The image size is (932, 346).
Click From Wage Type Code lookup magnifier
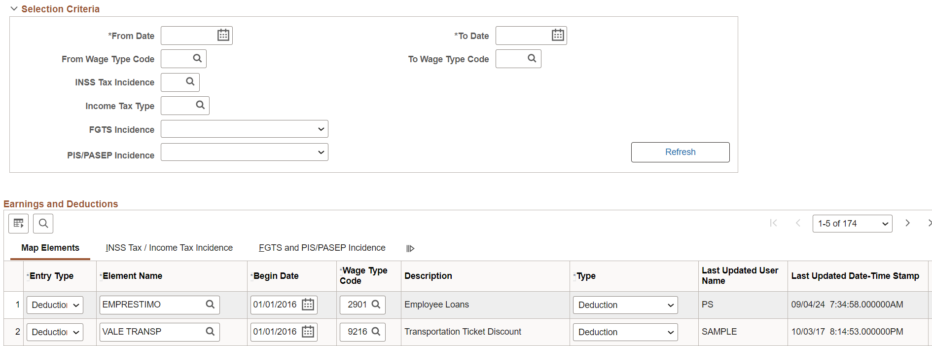[197, 58]
